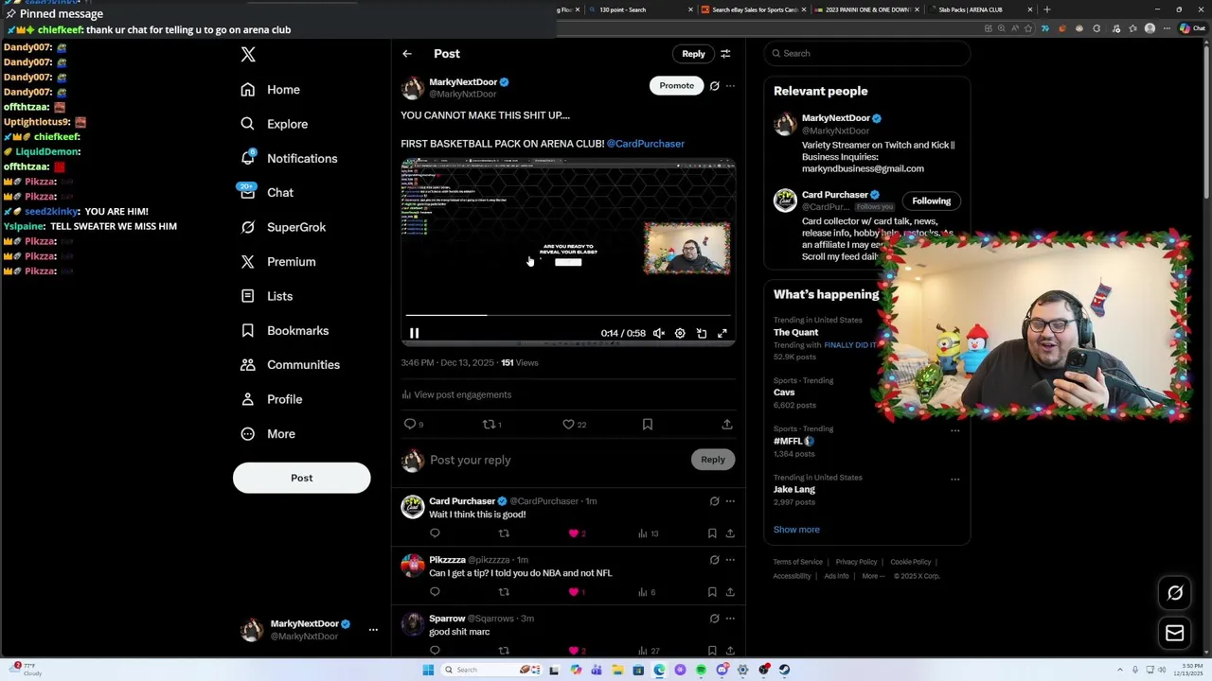Repost Card Purchaser's reply
Screen dimensions: 1212x681
coord(504,533)
